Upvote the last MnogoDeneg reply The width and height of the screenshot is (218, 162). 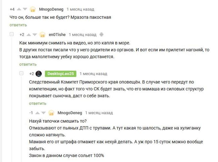click(x=37, y=113)
